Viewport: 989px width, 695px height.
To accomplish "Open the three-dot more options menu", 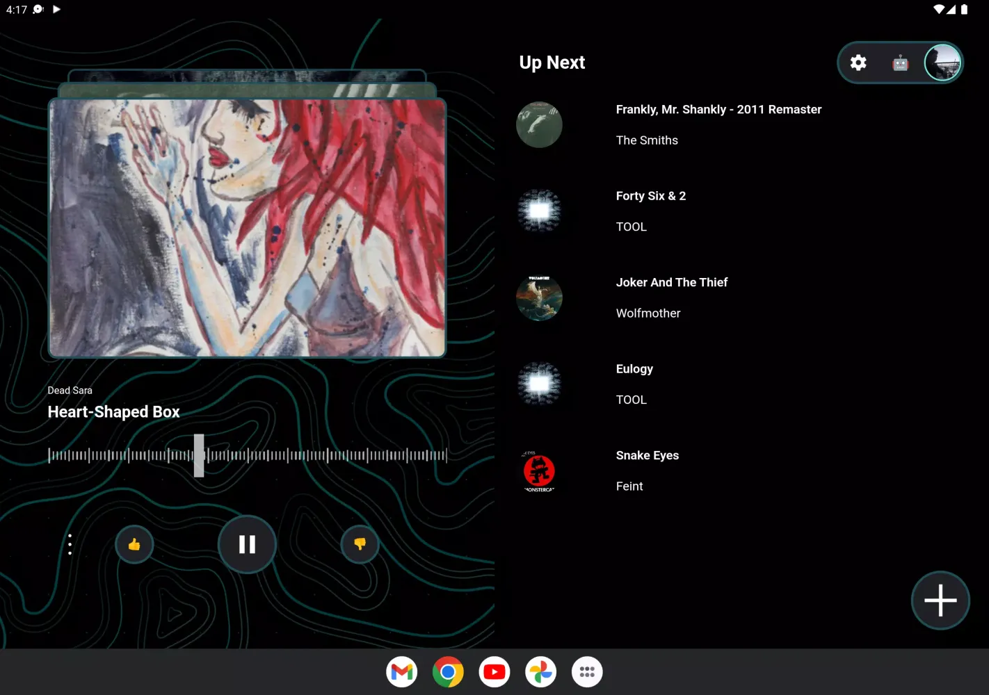I will [x=70, y=544].
